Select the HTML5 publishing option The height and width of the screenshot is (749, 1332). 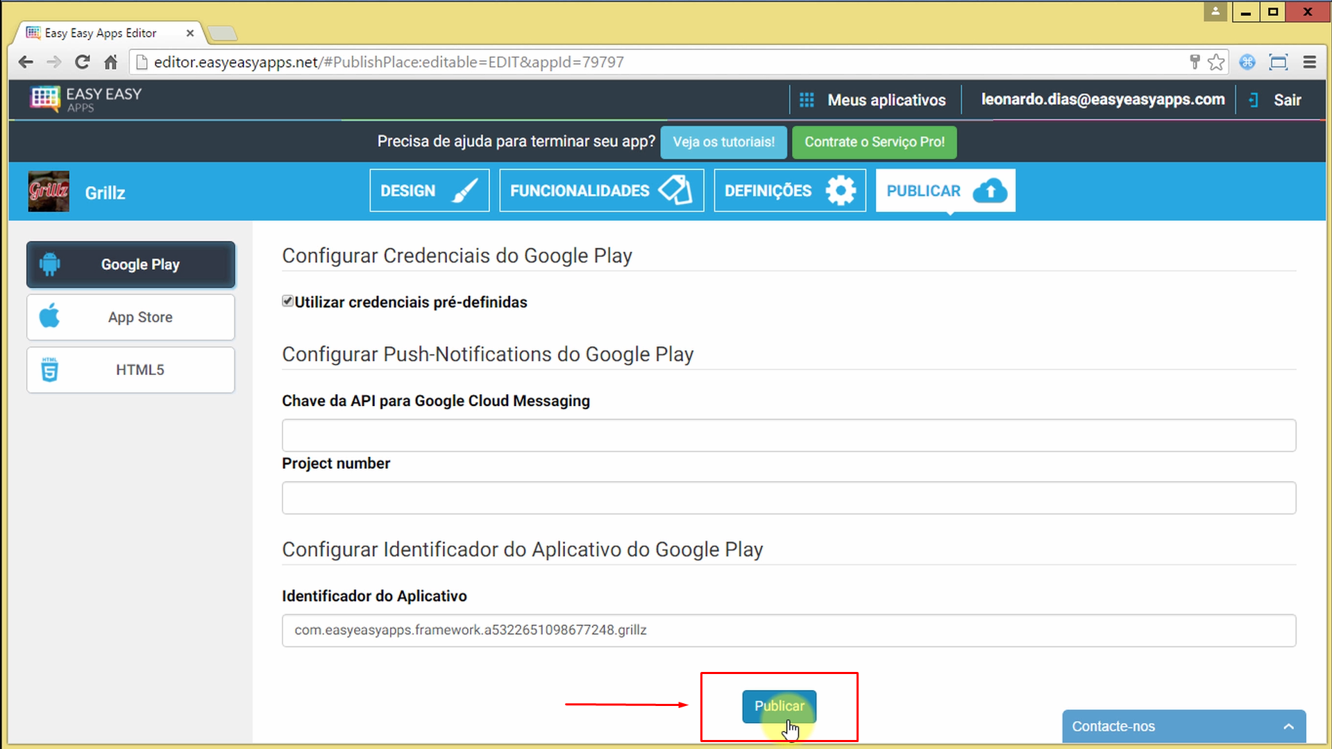[130, 369]
